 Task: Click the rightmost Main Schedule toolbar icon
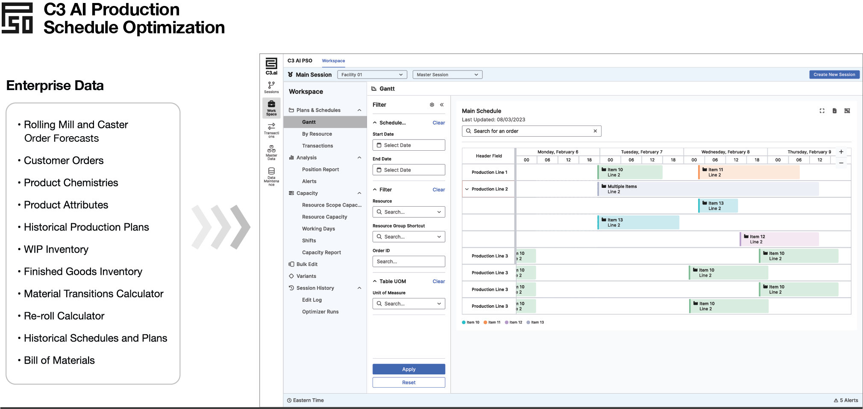847,111
